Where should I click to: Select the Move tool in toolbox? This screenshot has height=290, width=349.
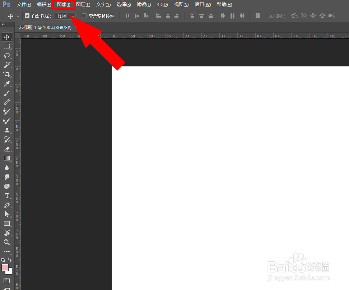point(7,37)
